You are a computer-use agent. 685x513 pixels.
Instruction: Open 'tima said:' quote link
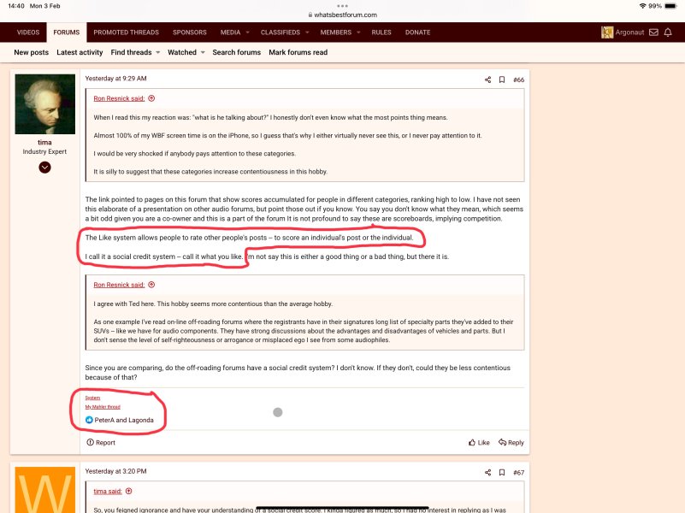tap(108, 491)
